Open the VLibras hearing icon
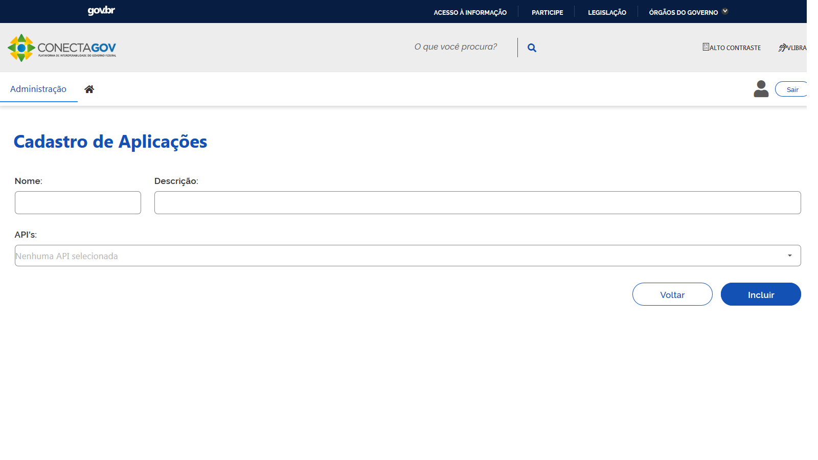This screenshot has height=460, width=818. click(x=782, y=47)
